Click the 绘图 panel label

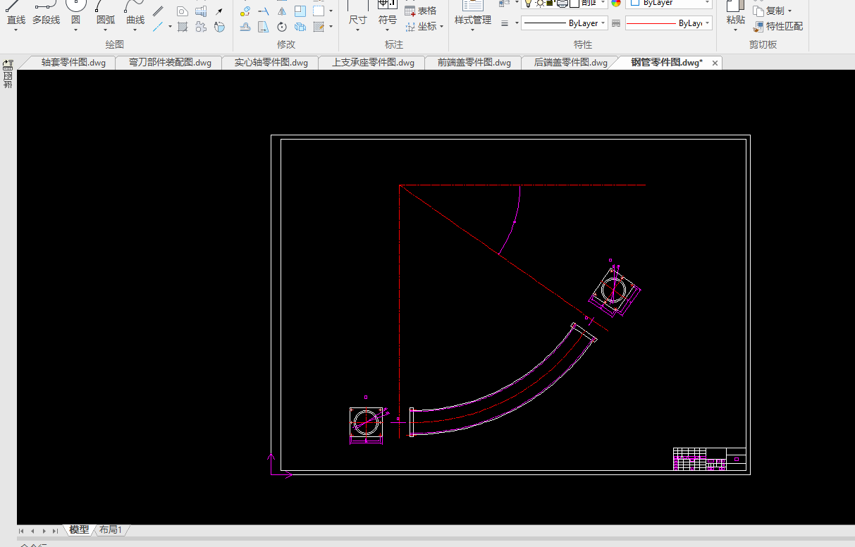pyautogui.click(x=114, y=44)
